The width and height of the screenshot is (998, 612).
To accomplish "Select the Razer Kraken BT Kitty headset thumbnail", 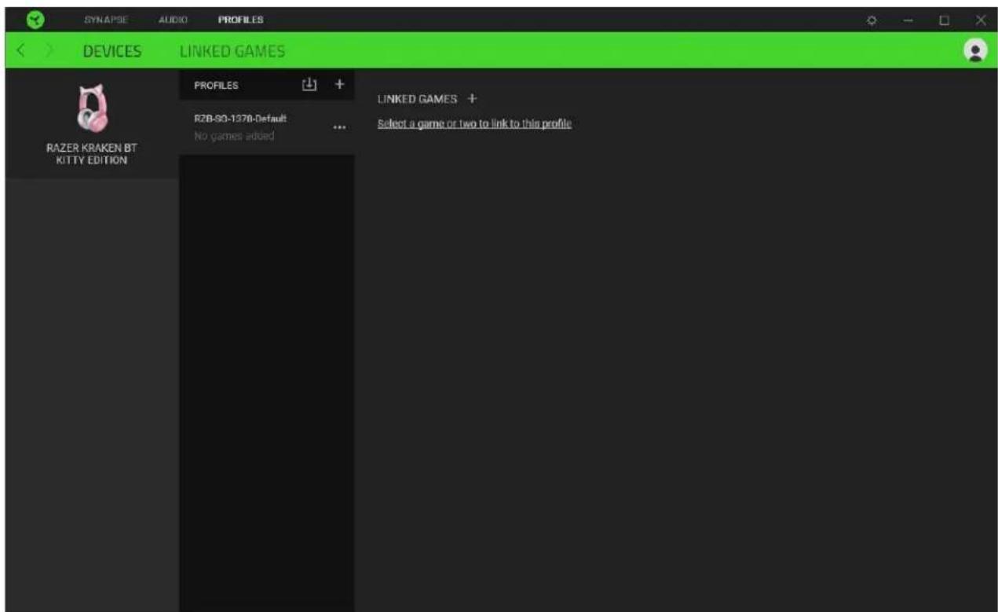I will click(93, 109).
